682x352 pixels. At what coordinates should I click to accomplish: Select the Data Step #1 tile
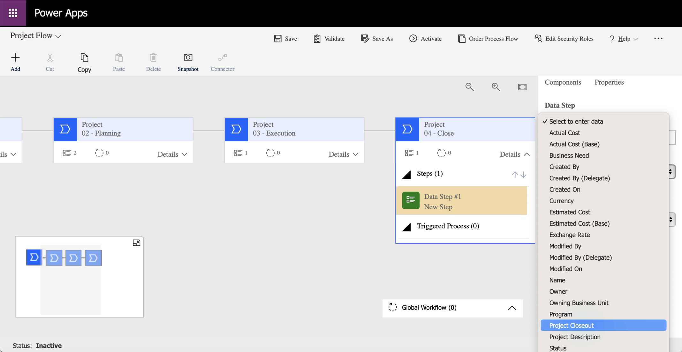click(461, 201)
